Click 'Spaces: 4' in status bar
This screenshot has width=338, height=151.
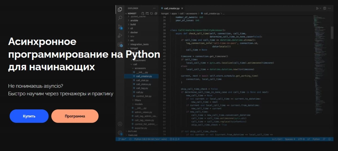[290, 139]
